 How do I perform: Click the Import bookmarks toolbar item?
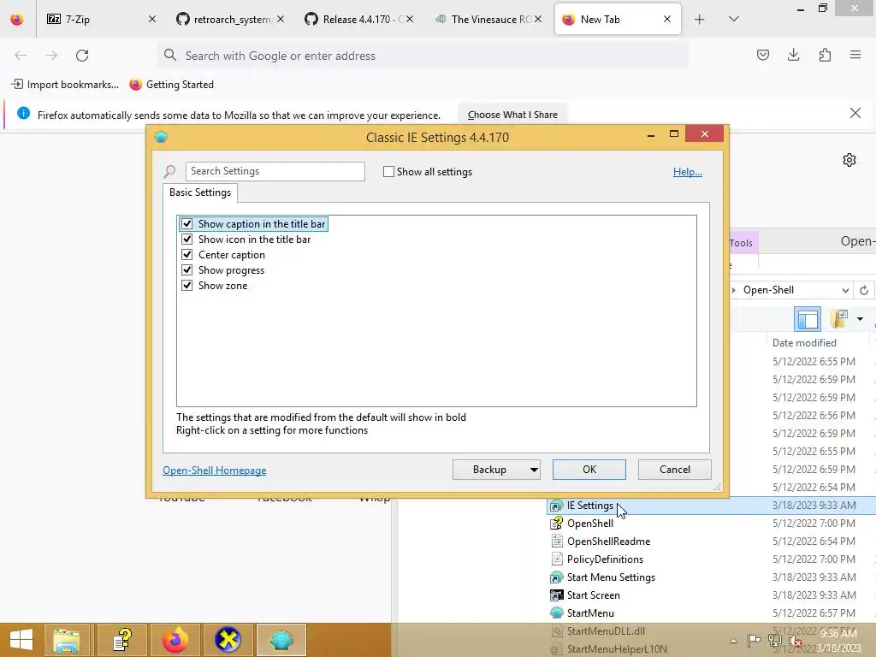click(65, 85)
